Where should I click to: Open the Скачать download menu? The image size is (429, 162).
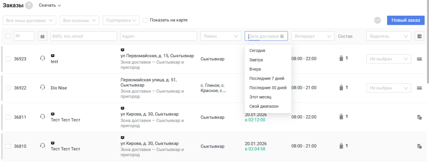tap(50, 5)
